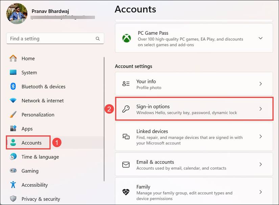Click the System monitor icon
The image size is (279, 205).
tap(13, 72)
